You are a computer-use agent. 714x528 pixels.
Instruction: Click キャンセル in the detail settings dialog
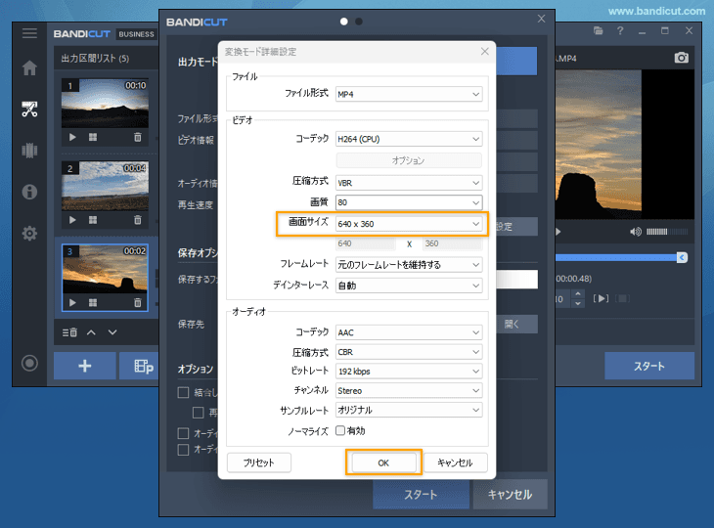coord(456,462)
